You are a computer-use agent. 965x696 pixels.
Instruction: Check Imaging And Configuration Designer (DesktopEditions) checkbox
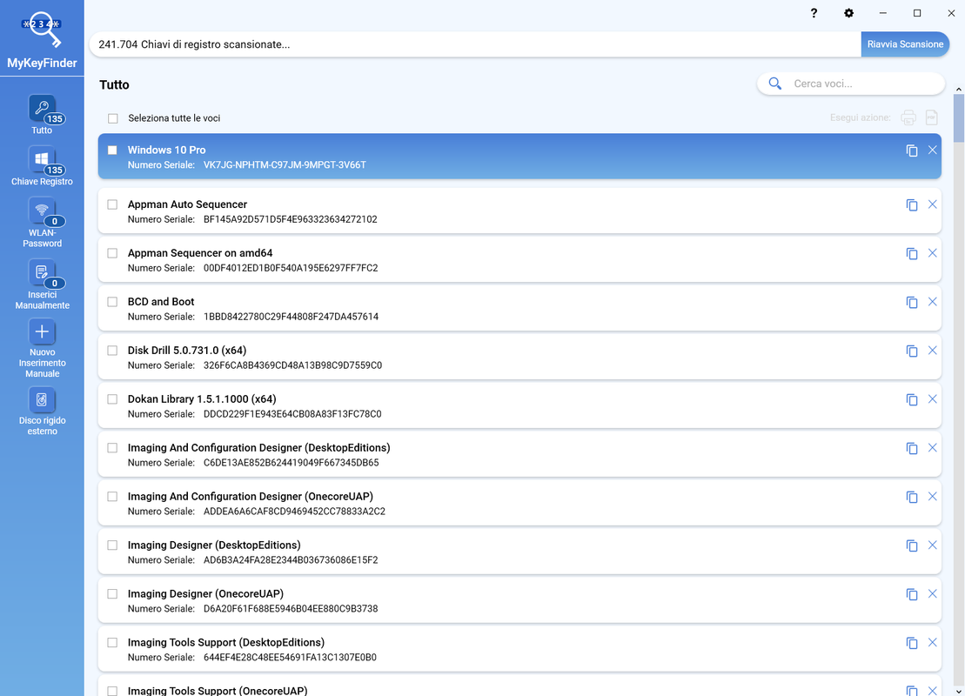pyautogui.click(x=112, y=447)
